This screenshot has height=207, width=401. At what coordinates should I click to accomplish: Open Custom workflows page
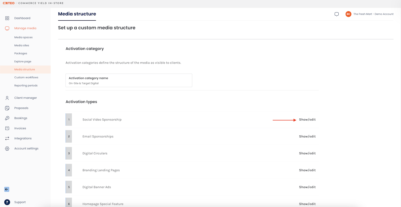coord(26,77)
